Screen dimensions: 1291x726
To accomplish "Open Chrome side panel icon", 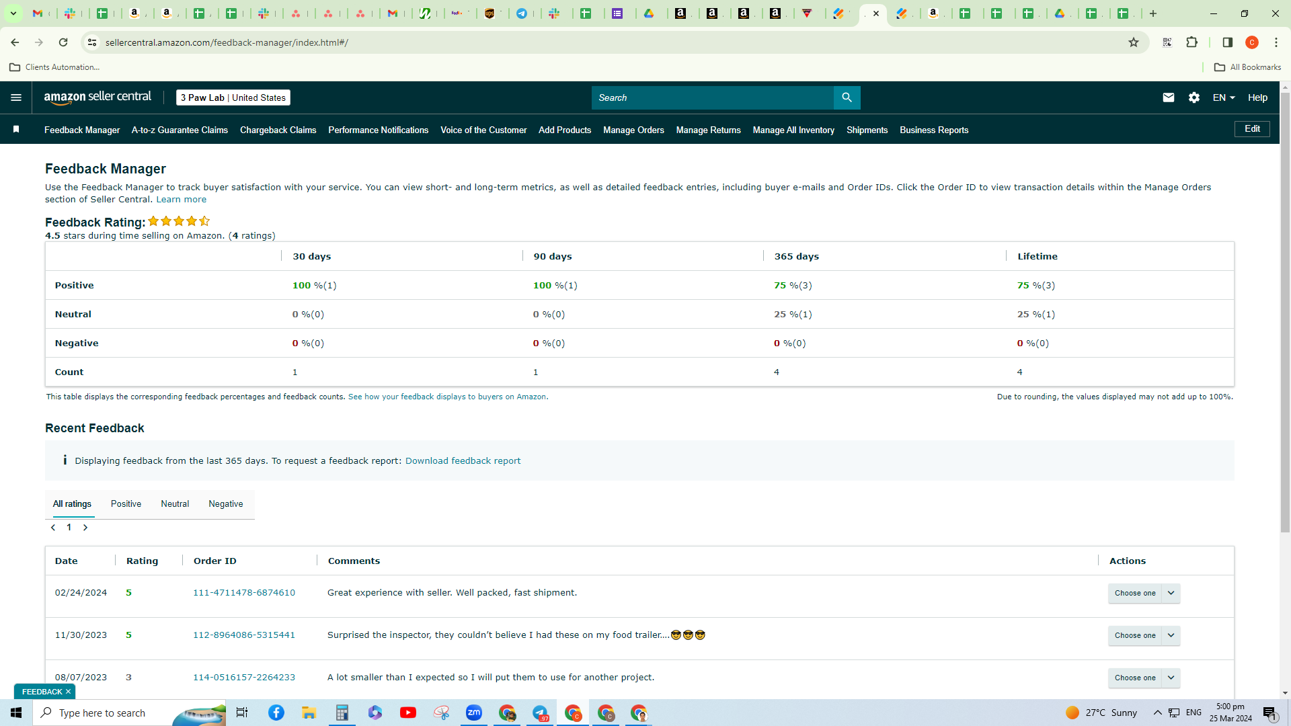I will 1228,42.
